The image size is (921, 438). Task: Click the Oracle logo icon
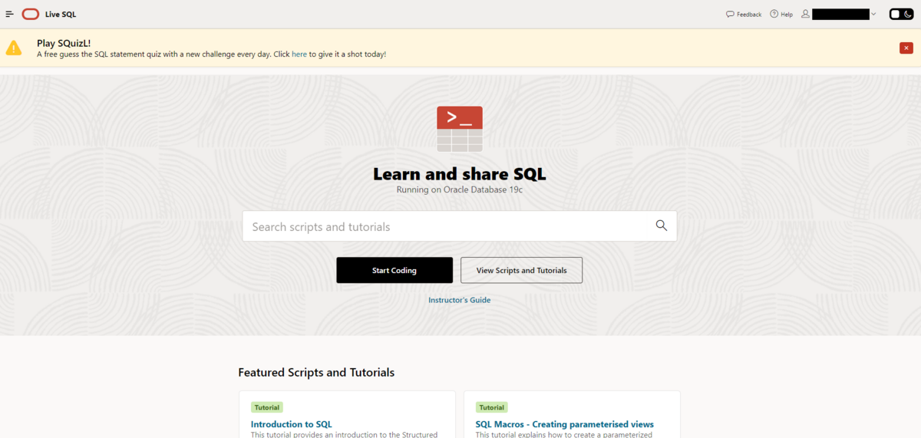tap(31, 14)
